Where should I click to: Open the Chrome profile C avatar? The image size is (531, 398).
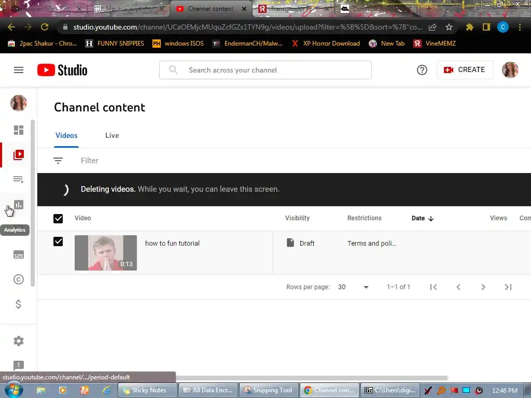coord(503,27)
